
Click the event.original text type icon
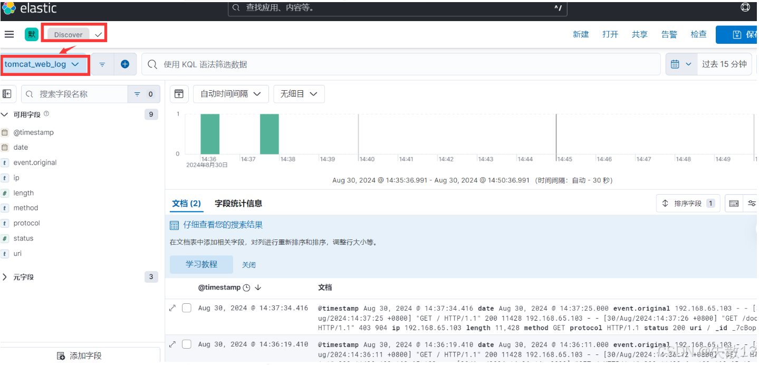[5, 163]
